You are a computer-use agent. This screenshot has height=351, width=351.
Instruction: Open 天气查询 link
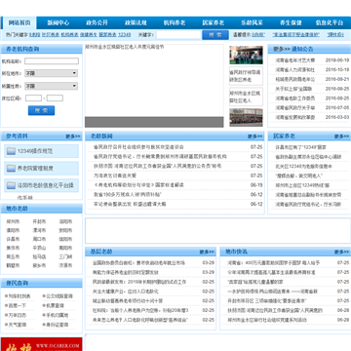click(18, 325)
